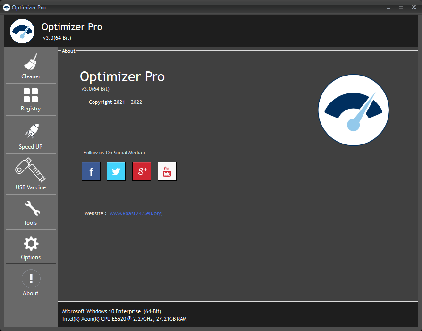Click the large 'Optimizer Pro' heading in About
The height and width of the screenshot is (331, 422).
click(122, 76)
